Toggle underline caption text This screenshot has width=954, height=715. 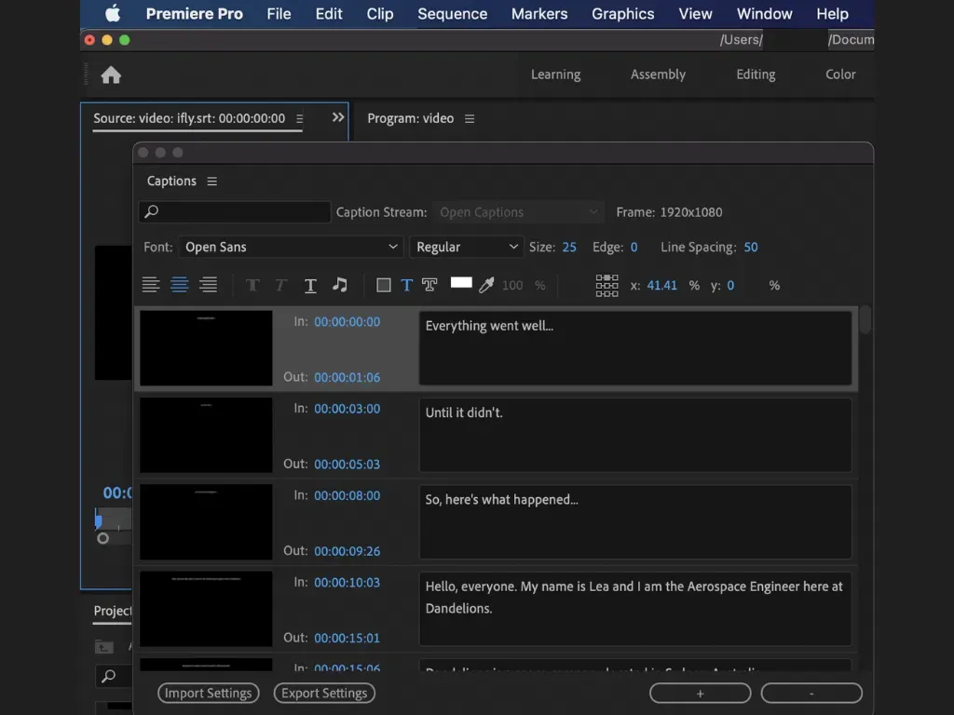310,285
